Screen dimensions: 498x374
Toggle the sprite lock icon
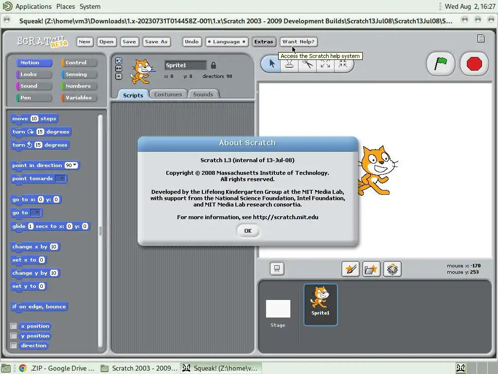213,65
